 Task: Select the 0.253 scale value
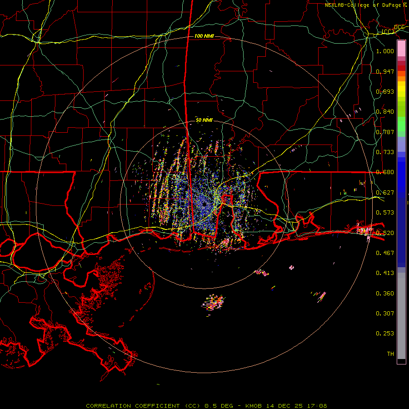[x=385, y=334]
